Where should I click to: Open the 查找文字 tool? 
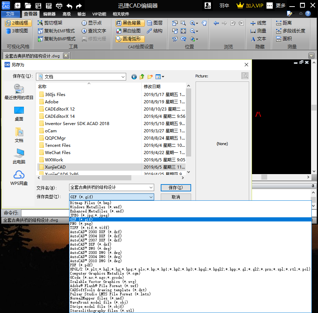click(x=94, y=31)
